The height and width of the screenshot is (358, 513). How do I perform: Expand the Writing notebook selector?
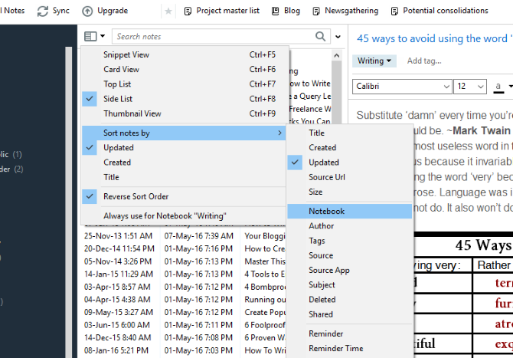[374, 61]
